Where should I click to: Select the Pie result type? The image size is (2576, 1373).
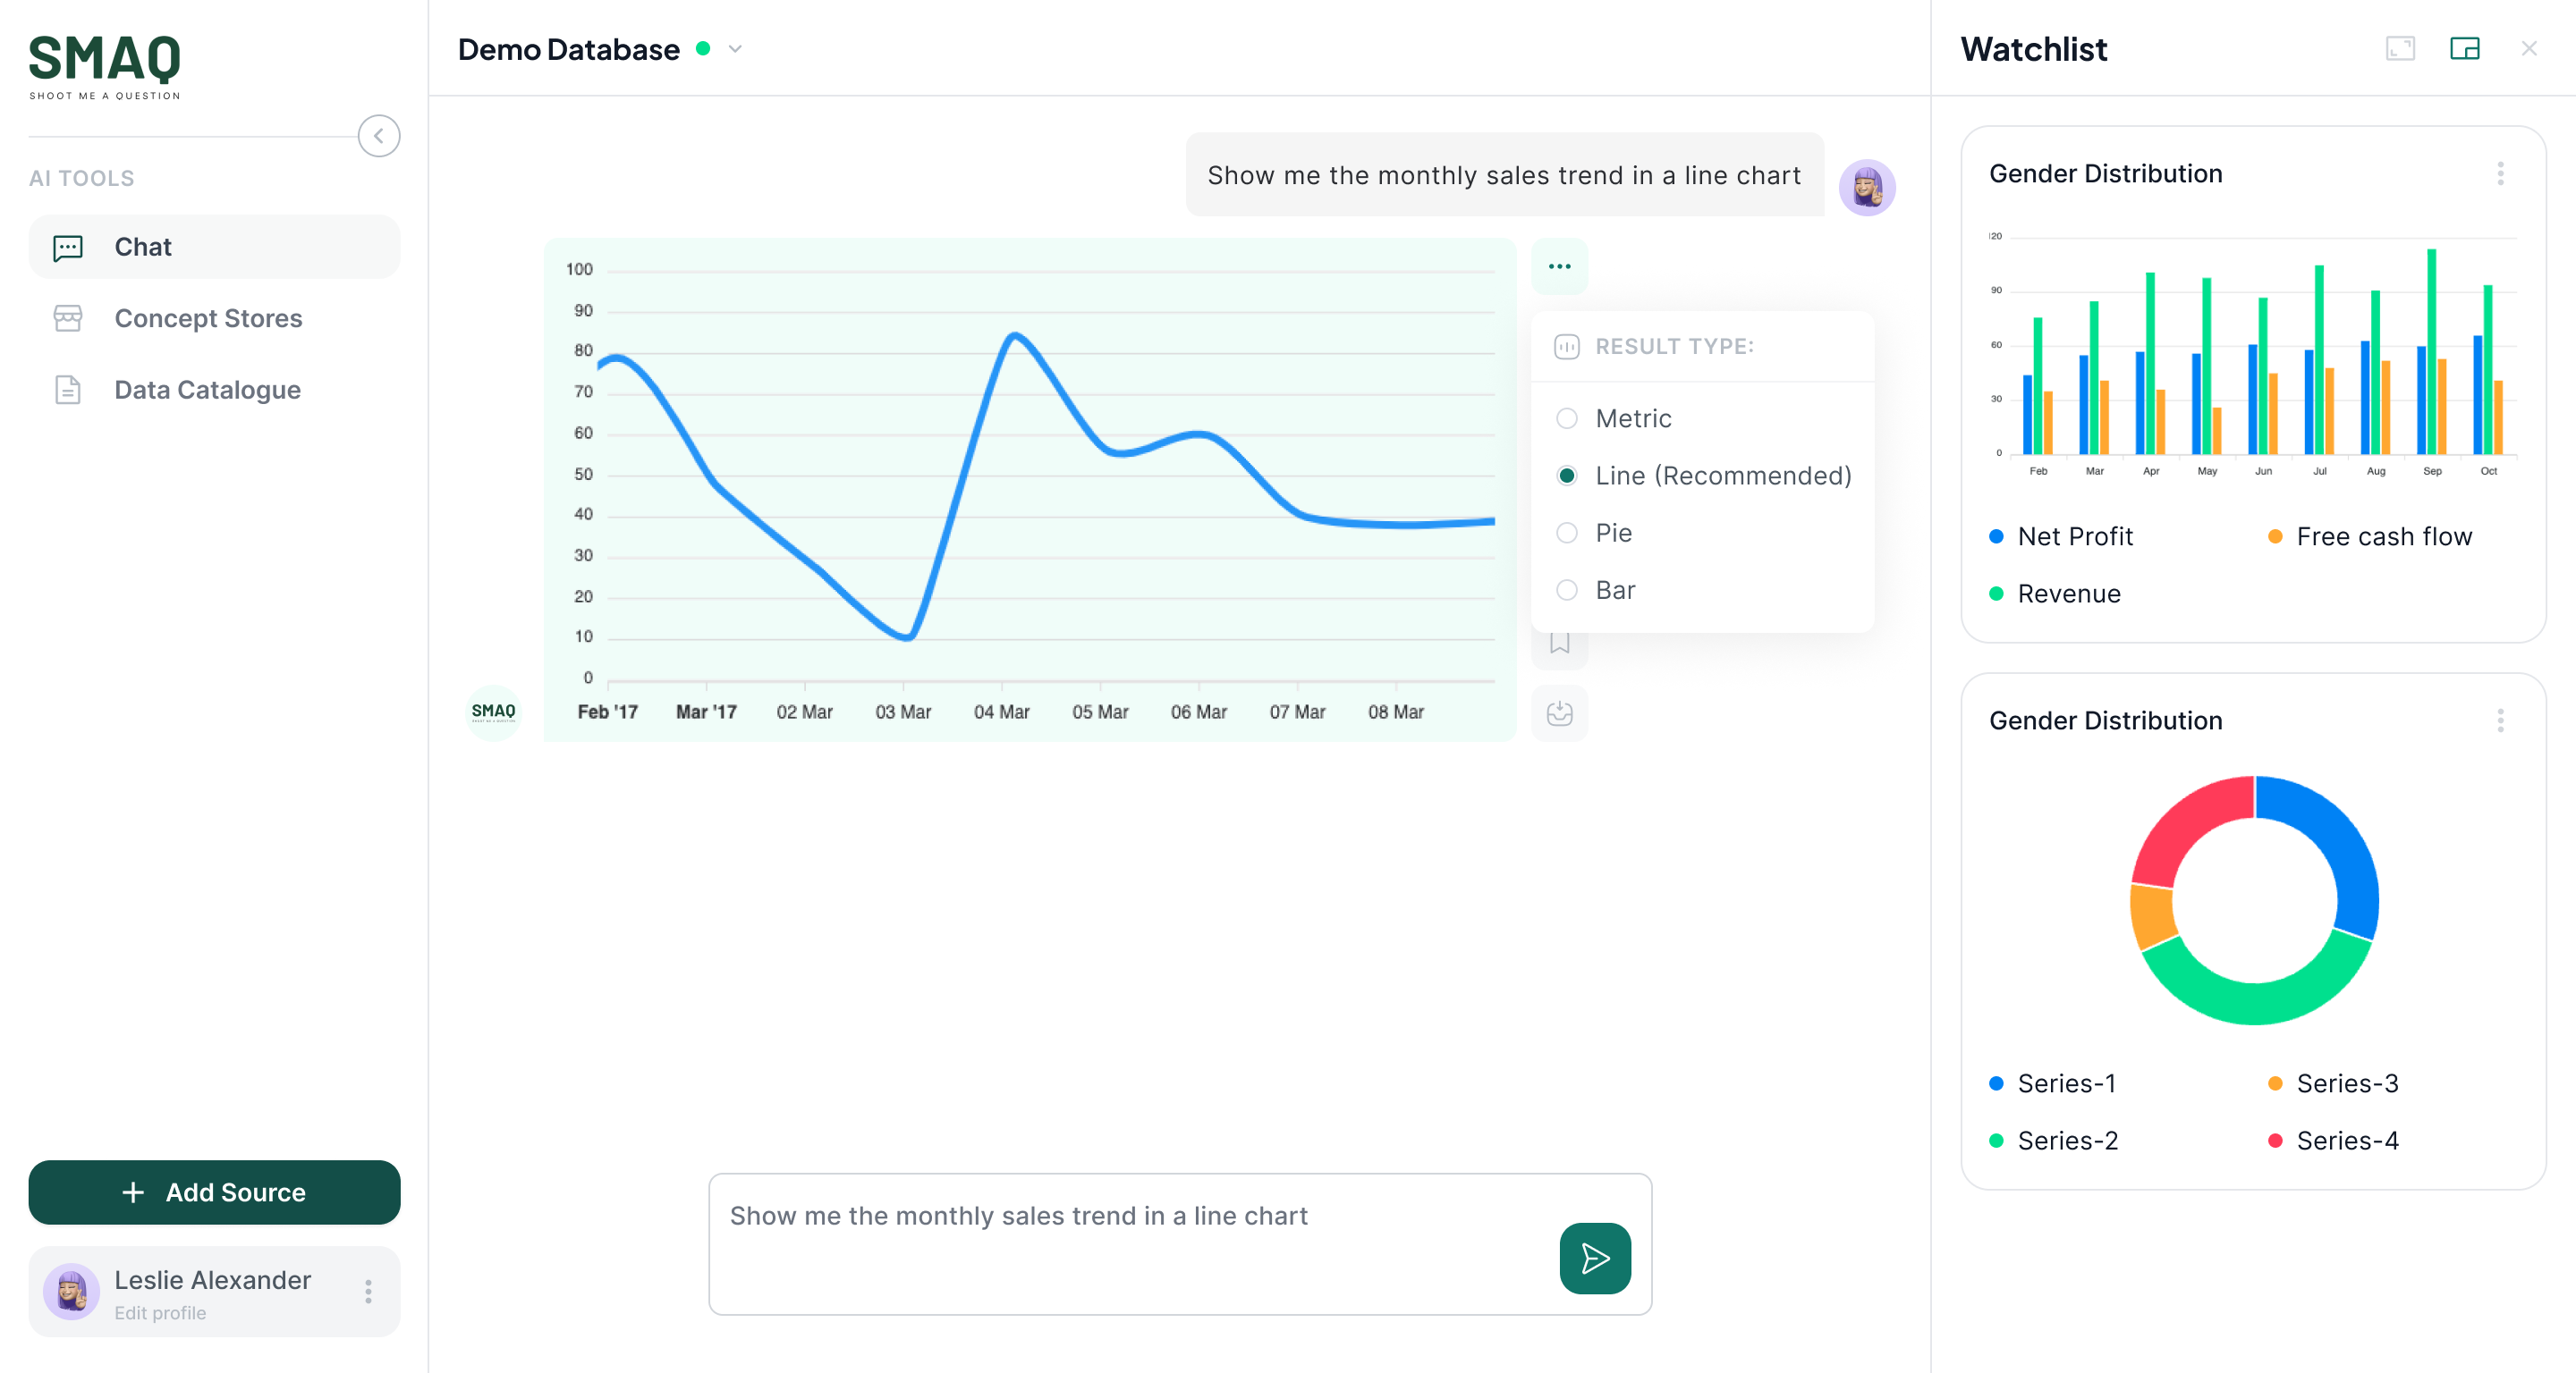tap(1567, 534)
